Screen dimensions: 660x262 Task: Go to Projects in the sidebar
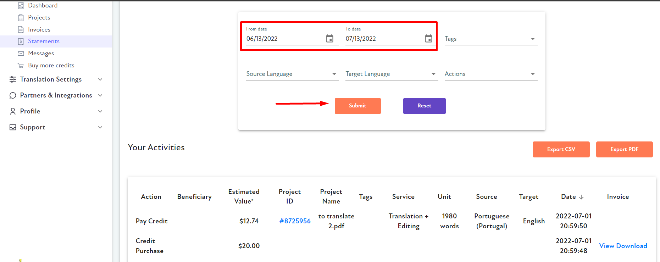[x=39, y=18]
